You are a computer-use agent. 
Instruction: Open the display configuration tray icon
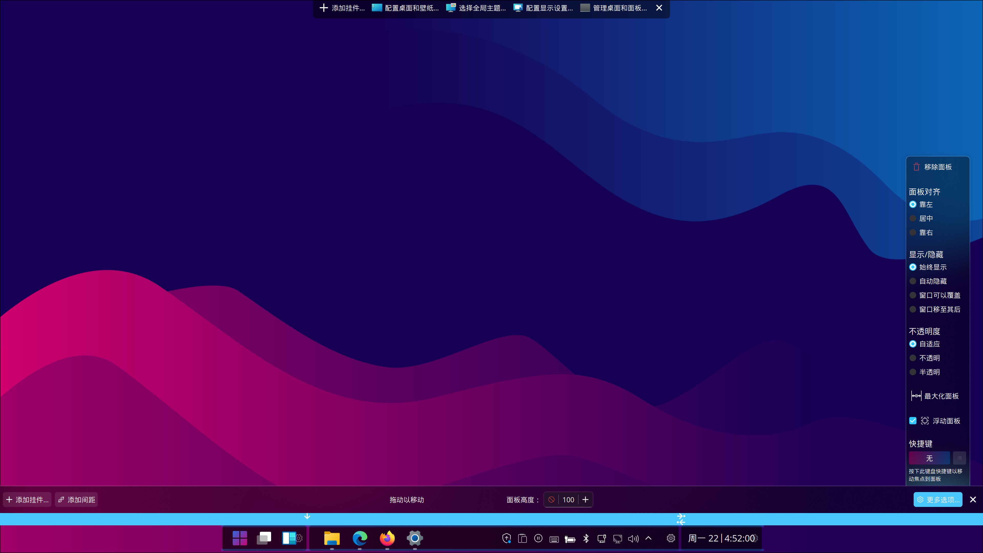[617, 538]
